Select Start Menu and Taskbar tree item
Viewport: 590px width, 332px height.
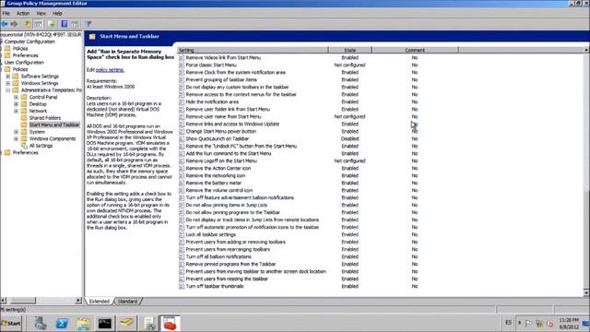click(54, 125)
